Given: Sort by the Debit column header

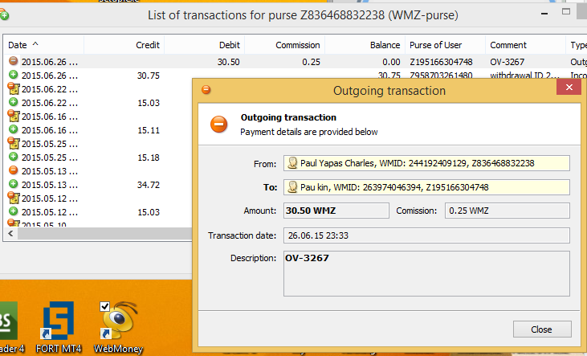Looking at the screenshot, I should point(205,45).
